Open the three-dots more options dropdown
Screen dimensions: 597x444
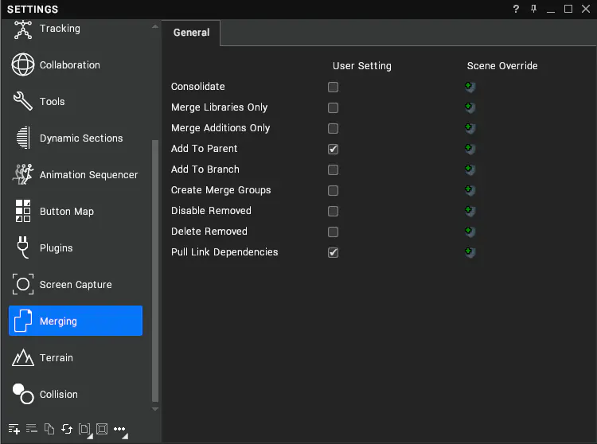pos(121,430)
